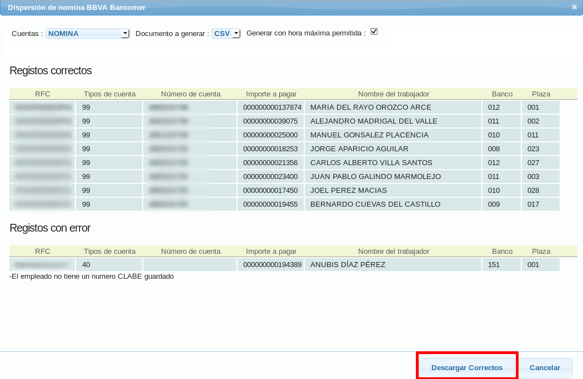
Task: Select the CARLOS ALBERTO VILLA SANTOS row
Action: (371, 162)
